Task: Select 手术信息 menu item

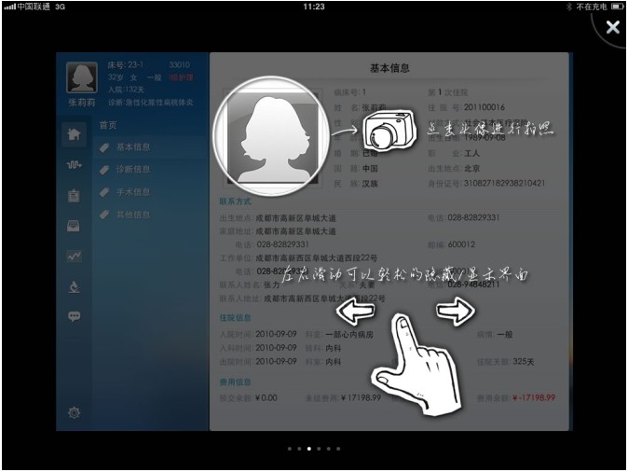Action: 132,193
